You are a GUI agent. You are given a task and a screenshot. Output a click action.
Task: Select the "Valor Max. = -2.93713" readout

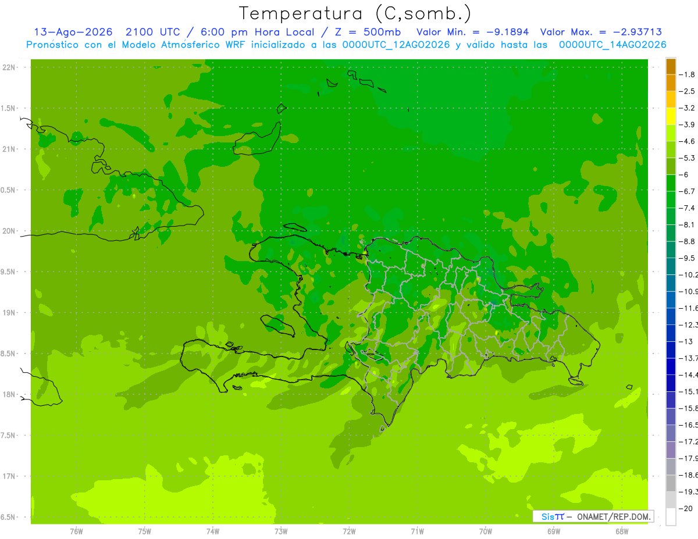(x=601, y=33)
